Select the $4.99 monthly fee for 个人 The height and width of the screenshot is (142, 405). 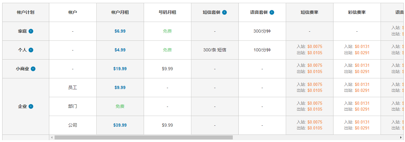point(120,50)
